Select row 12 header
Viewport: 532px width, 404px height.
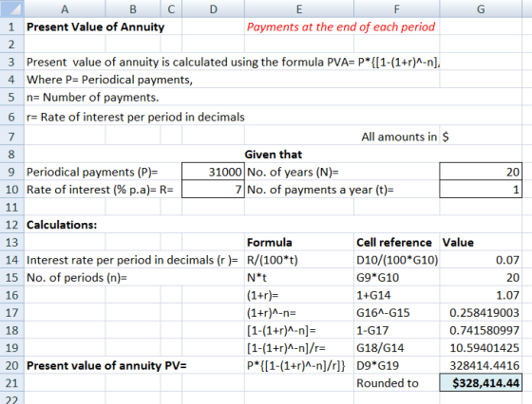pyautogui.click(x=11, y=225)
